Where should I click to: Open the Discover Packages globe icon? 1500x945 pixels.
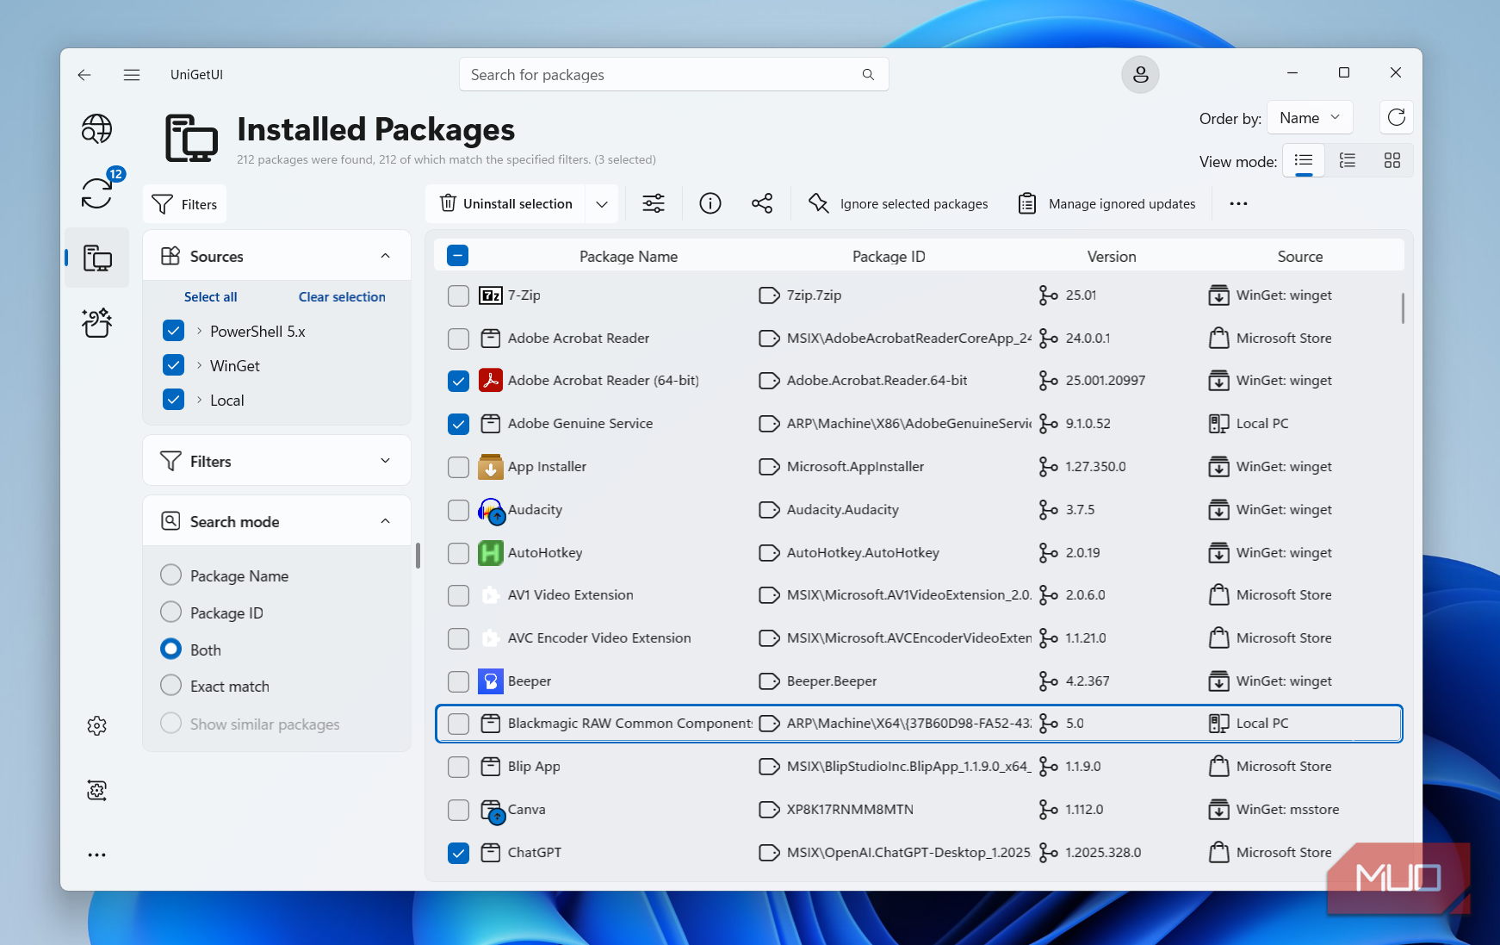coord(96,129)
